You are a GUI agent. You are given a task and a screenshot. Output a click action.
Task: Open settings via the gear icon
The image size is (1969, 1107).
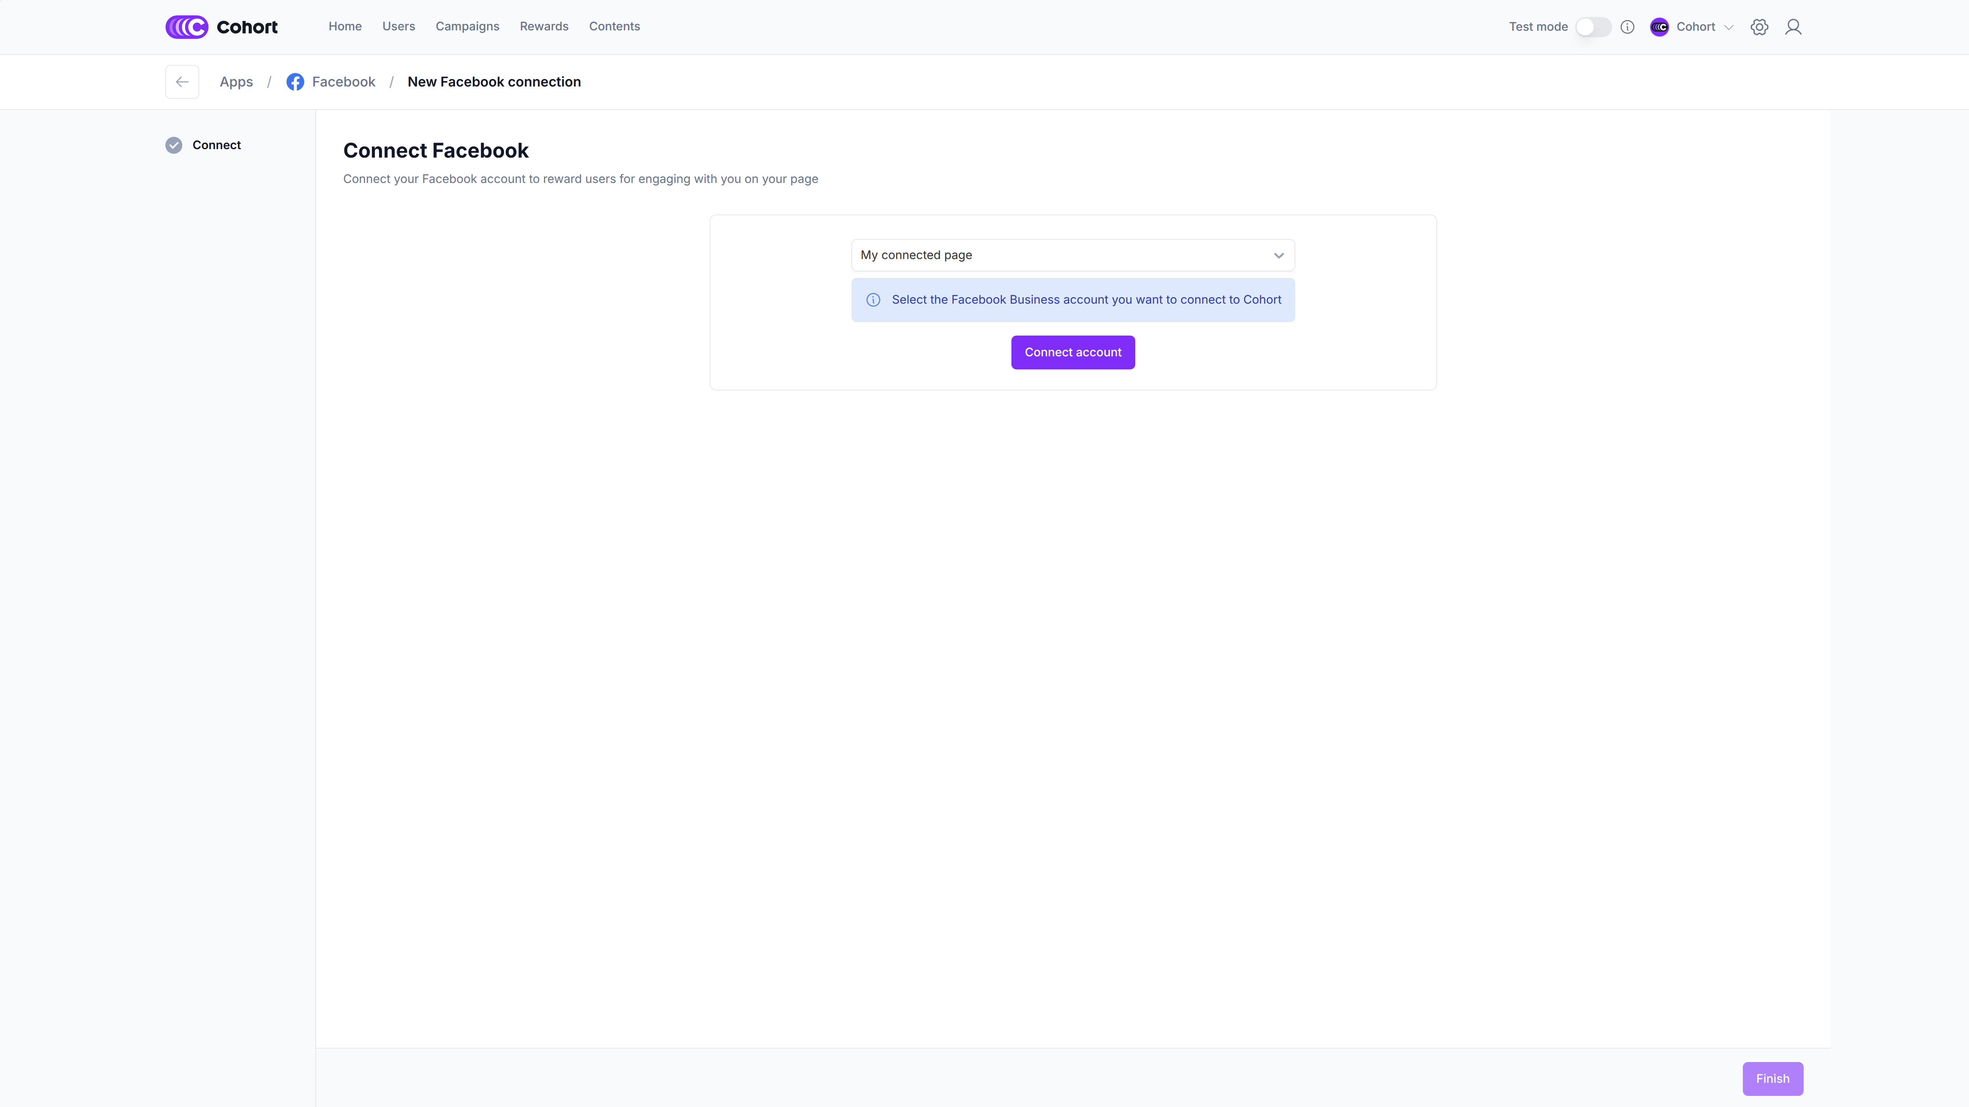[x=1759, y=27]
